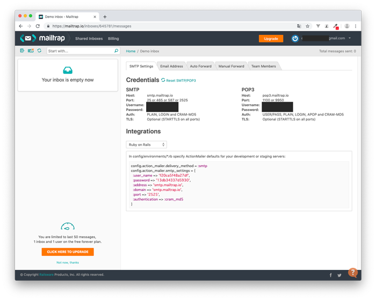
Task: Click the empty inbox tray icon
Action: point(68,70)
